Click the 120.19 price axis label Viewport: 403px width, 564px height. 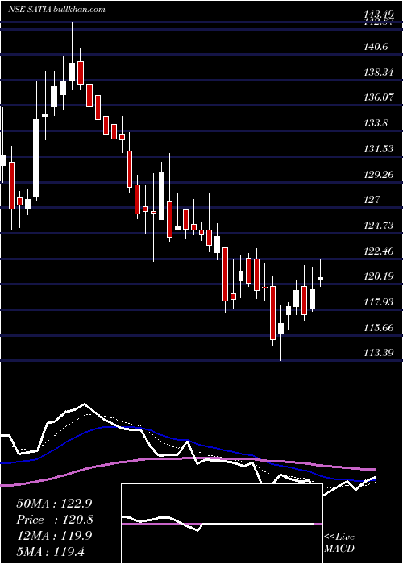click(380, 276)
